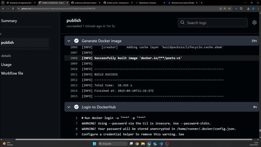
Task: Select the Publish in DockerHub tab
Action: (53, 3)
